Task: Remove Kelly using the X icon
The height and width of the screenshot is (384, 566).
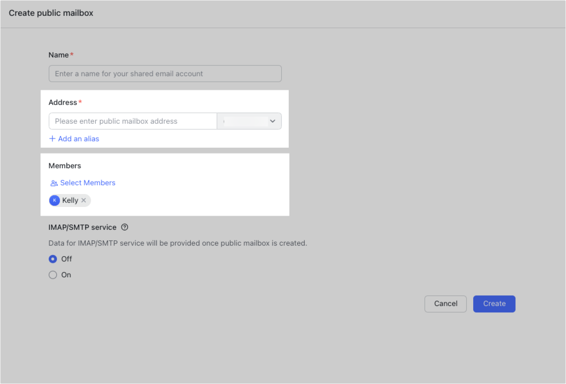Action: pos(84,200)
